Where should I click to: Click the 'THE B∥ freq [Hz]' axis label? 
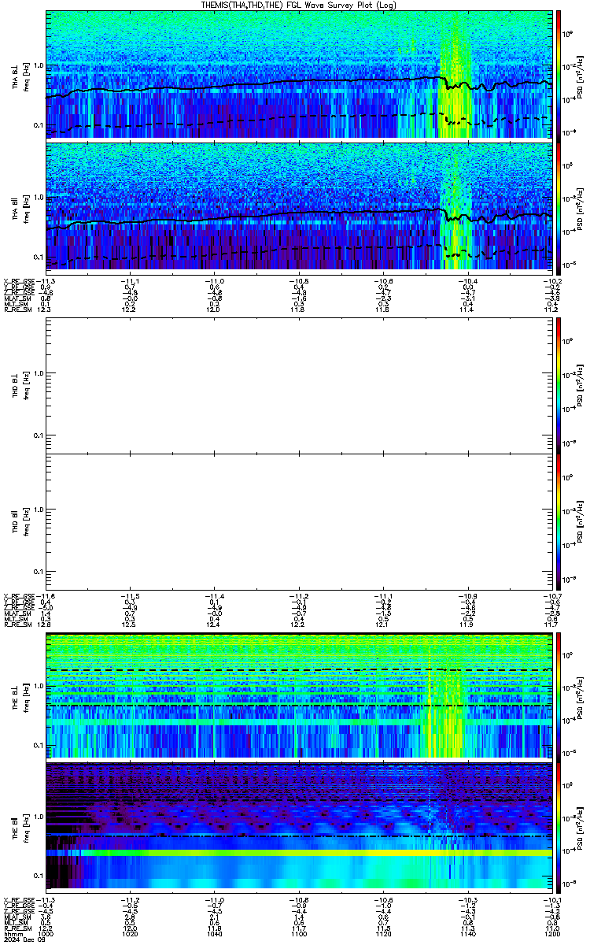(20, 827)
